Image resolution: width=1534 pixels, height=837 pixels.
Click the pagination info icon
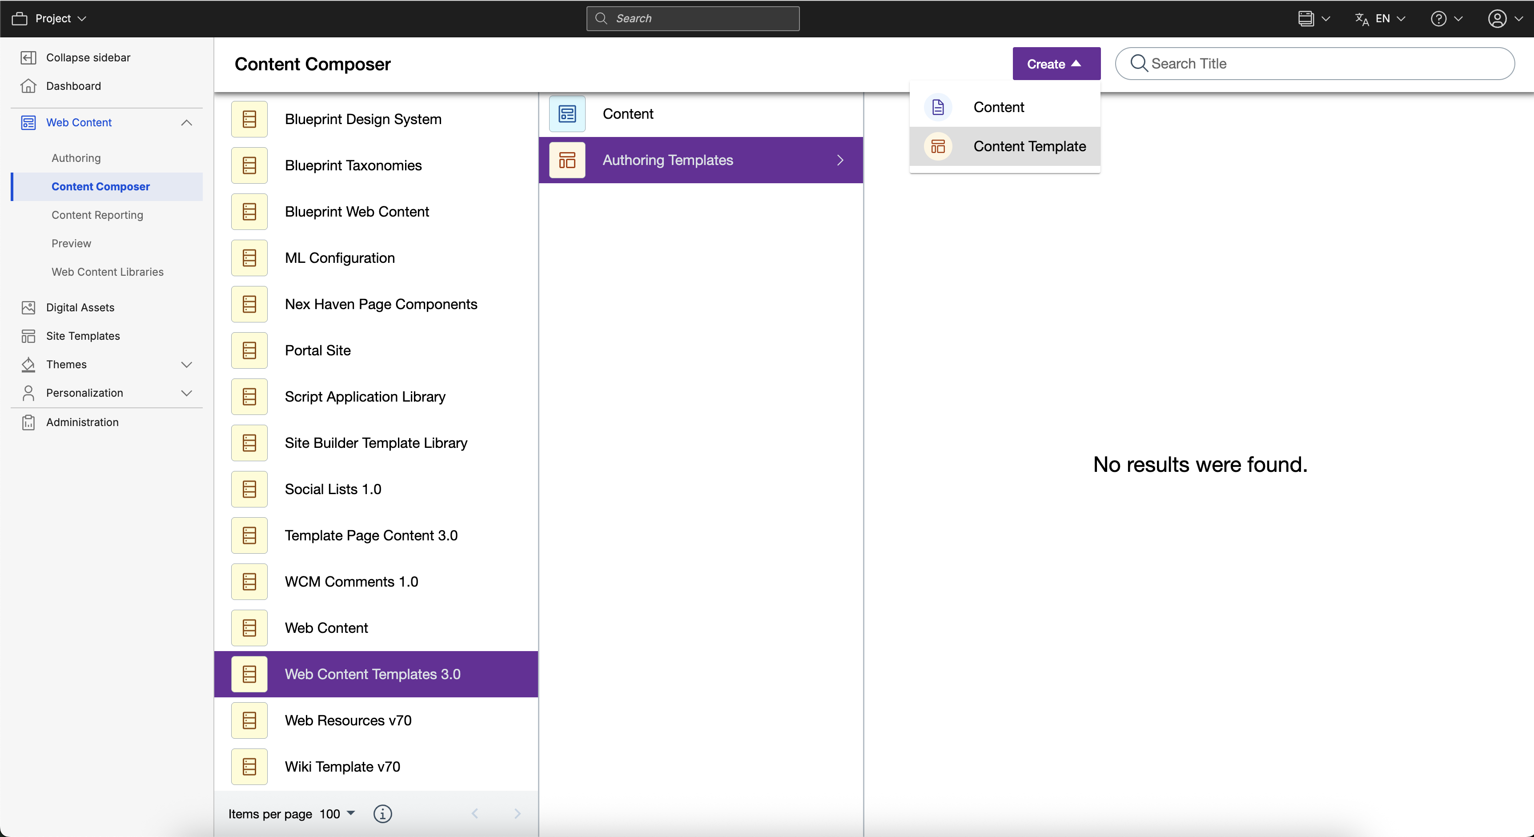(x=382, y=814)
